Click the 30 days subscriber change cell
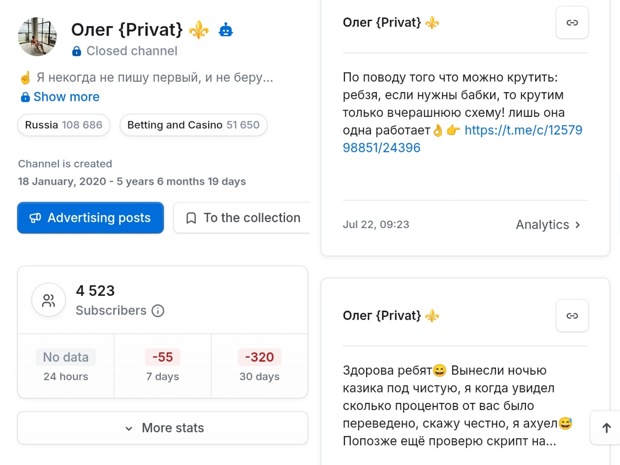This screenshot has width=620, height=465. click(259, 366)
